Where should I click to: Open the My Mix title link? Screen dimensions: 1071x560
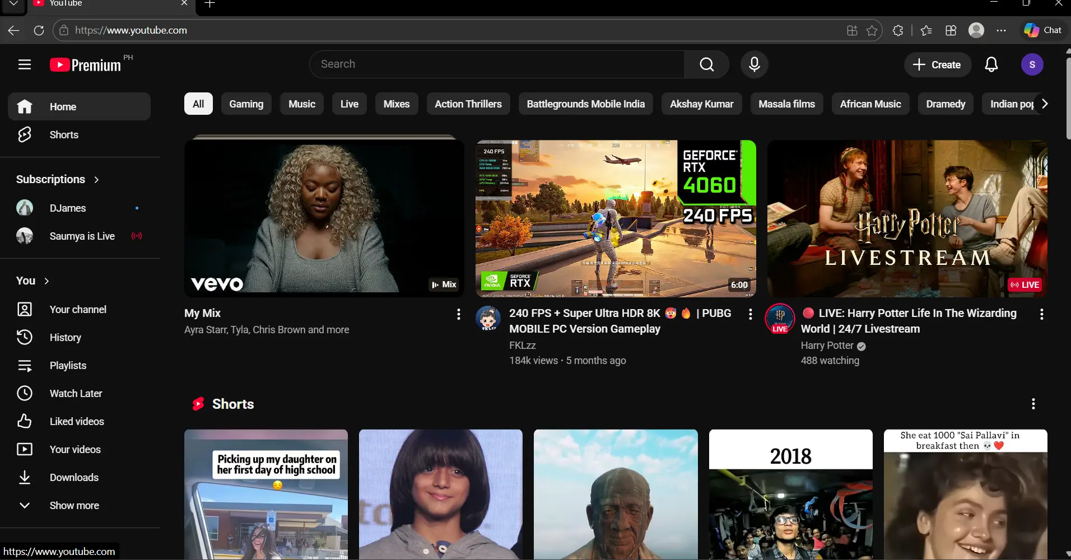coord(202,313)
